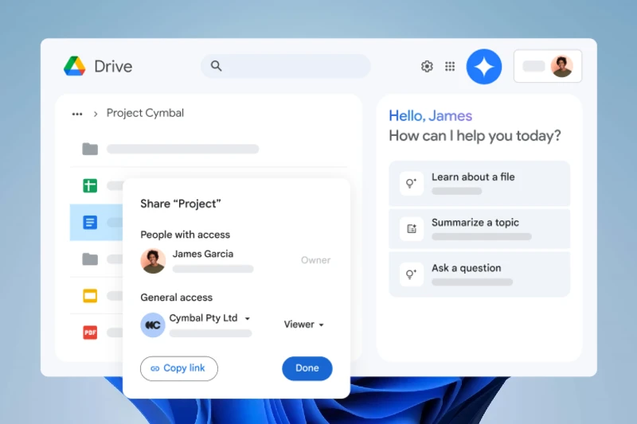
Task: Select the yellow Slides file icon
Action: (x=90, y=296)
